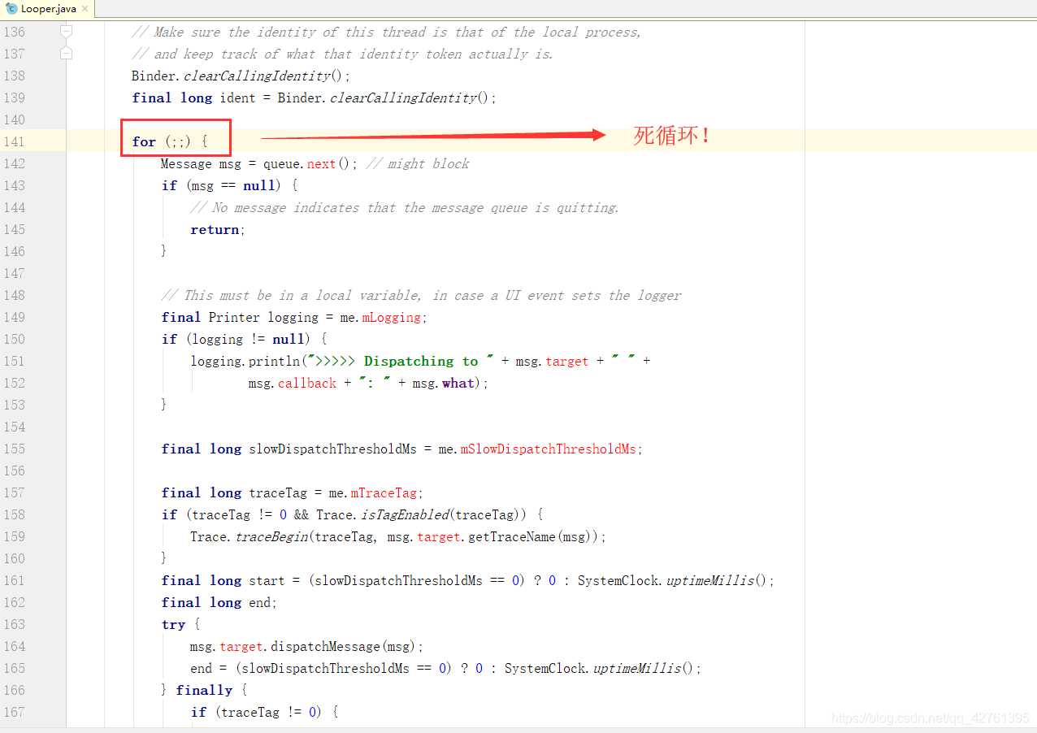Screen dimensions: 1037x733
Task: Click the 'try' keyword on line 163
Action: coord(173,624)
